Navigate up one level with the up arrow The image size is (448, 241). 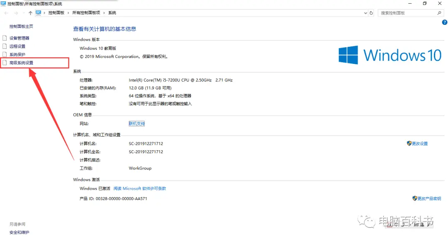pyautogui.click(x=31, y=13)
